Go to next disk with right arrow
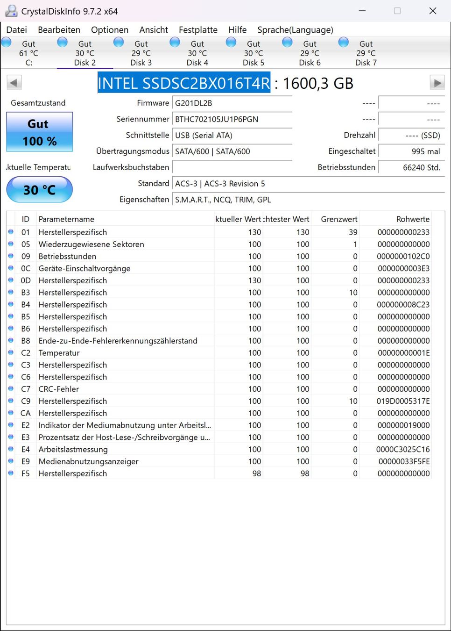 (x=437, y=83)
